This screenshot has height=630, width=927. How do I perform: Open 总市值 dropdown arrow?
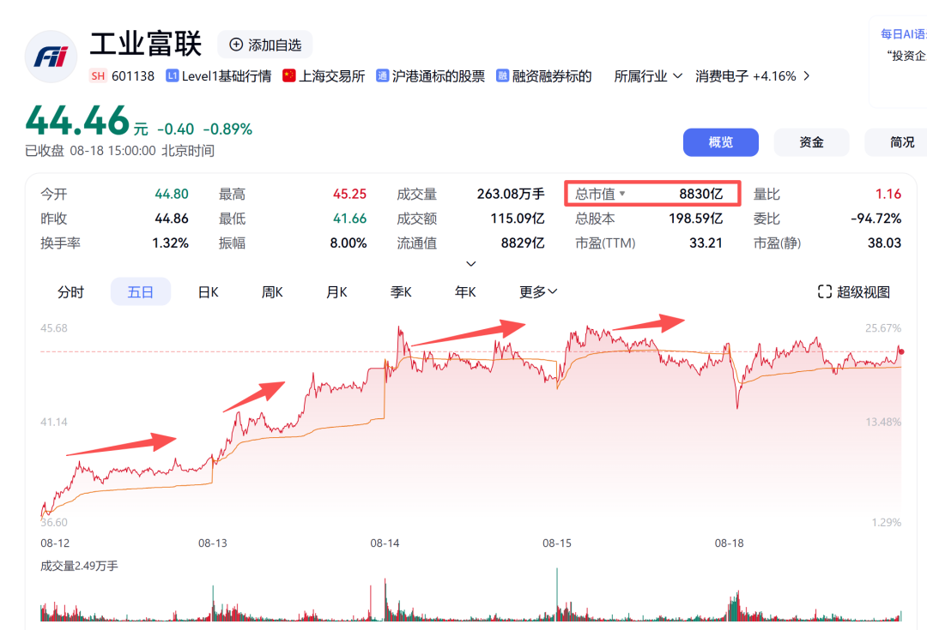pos(622,194)
